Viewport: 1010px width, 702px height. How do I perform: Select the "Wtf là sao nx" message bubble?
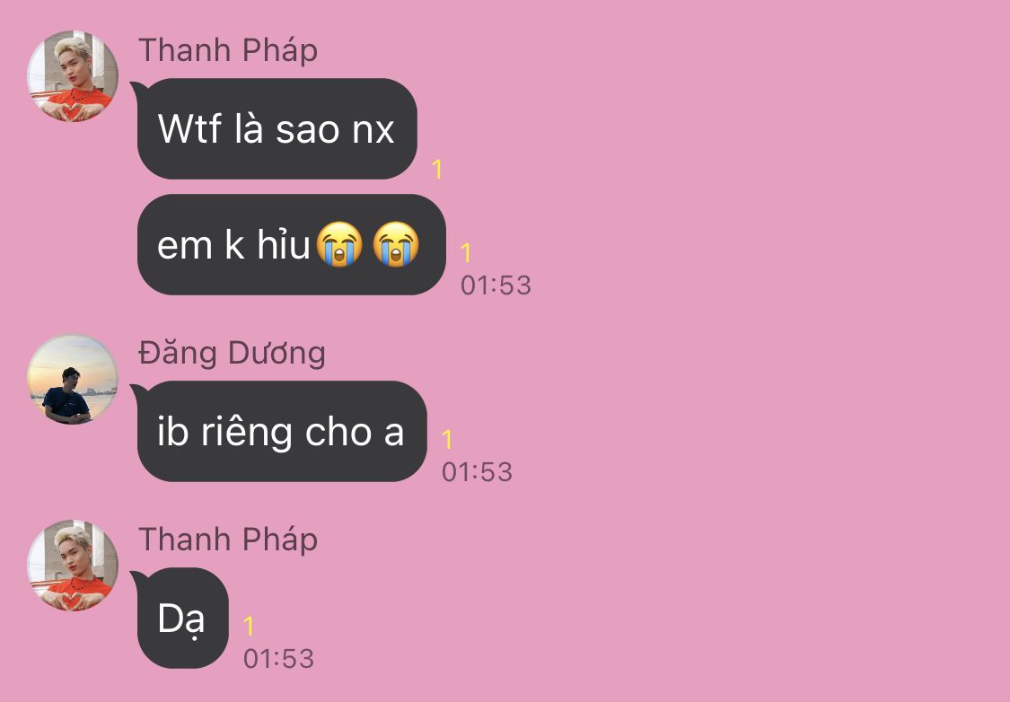[277, 128]
